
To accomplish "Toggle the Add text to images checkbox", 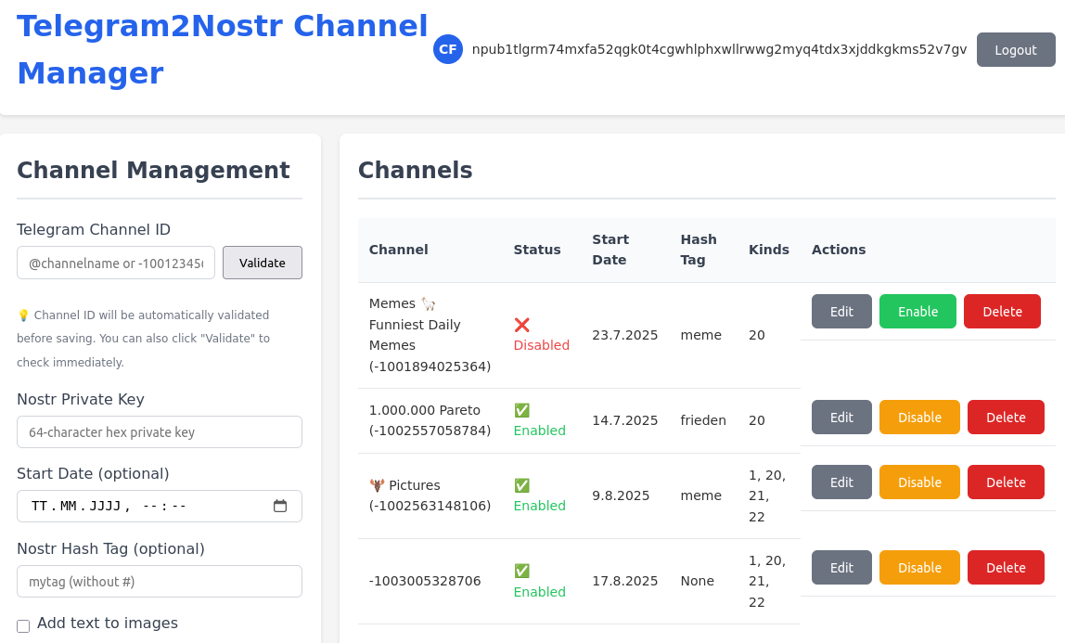I will point(23,625).
